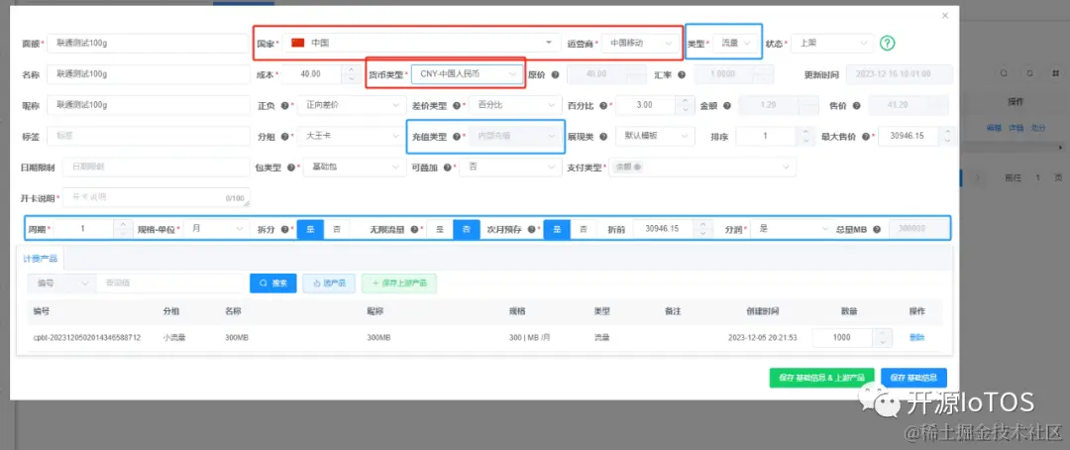
Task: Click the help icon next to 总量MB
Action: pos(876,229)
